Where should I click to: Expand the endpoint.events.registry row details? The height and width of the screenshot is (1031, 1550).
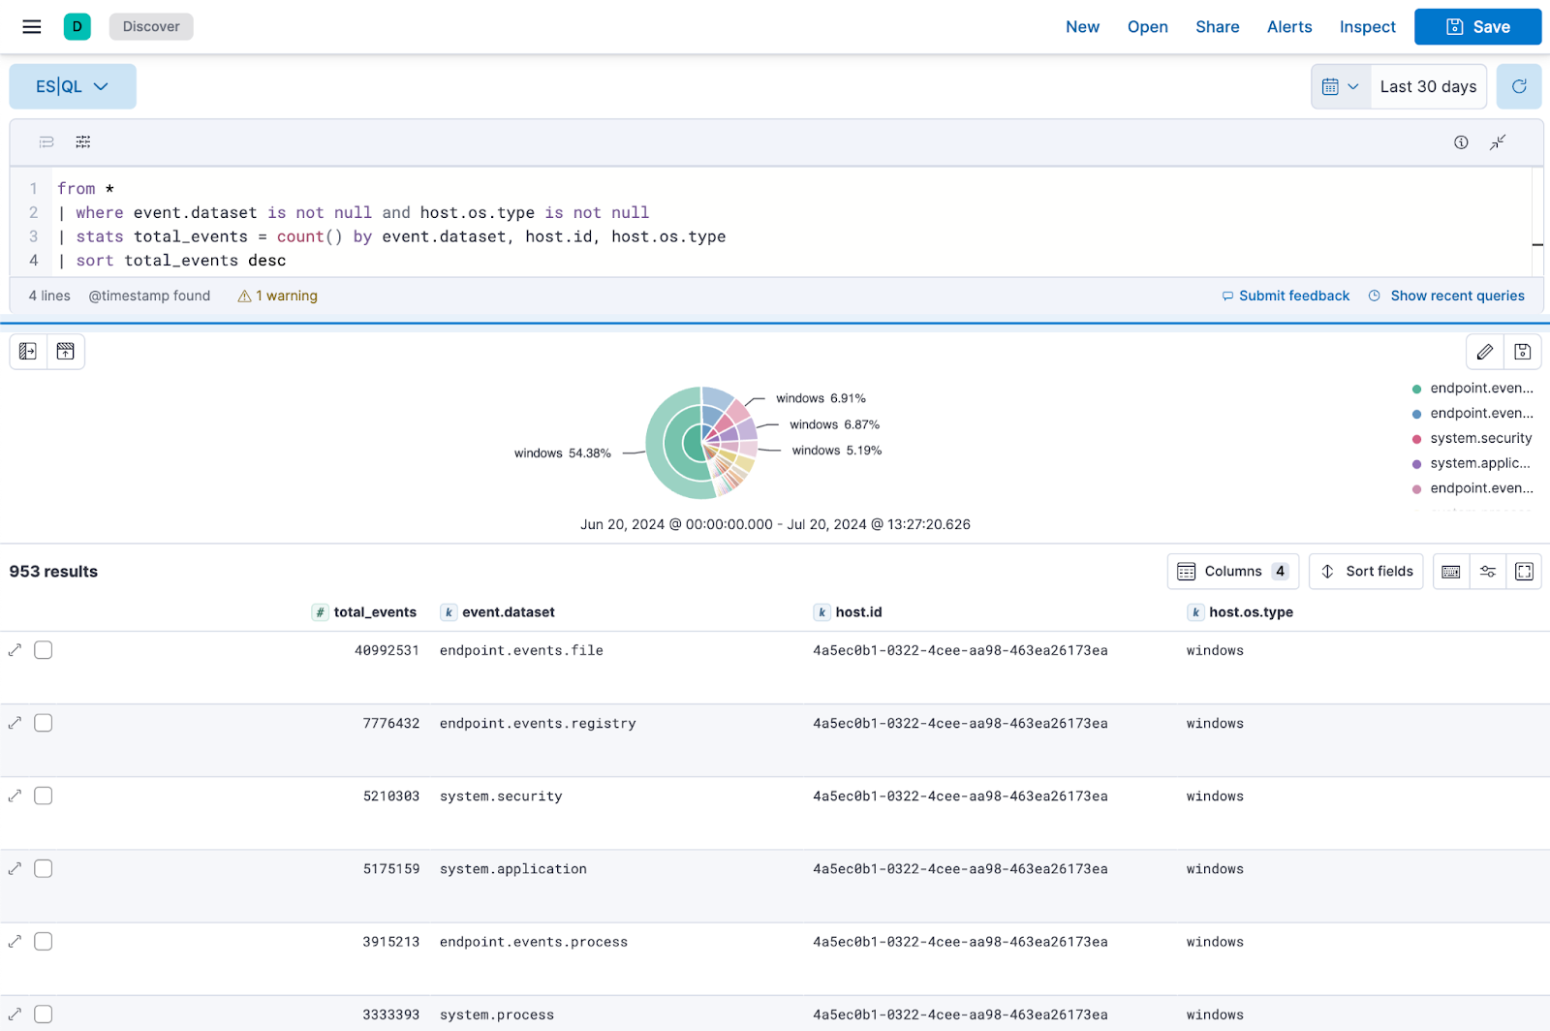15,723
